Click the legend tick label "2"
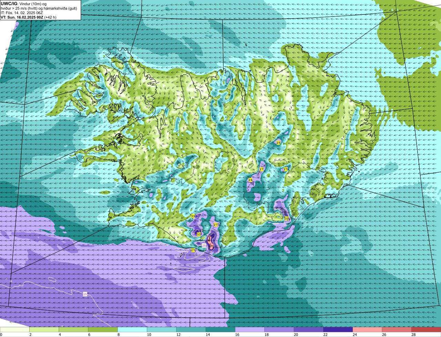441x337 pixels. [x=30, y=335]
